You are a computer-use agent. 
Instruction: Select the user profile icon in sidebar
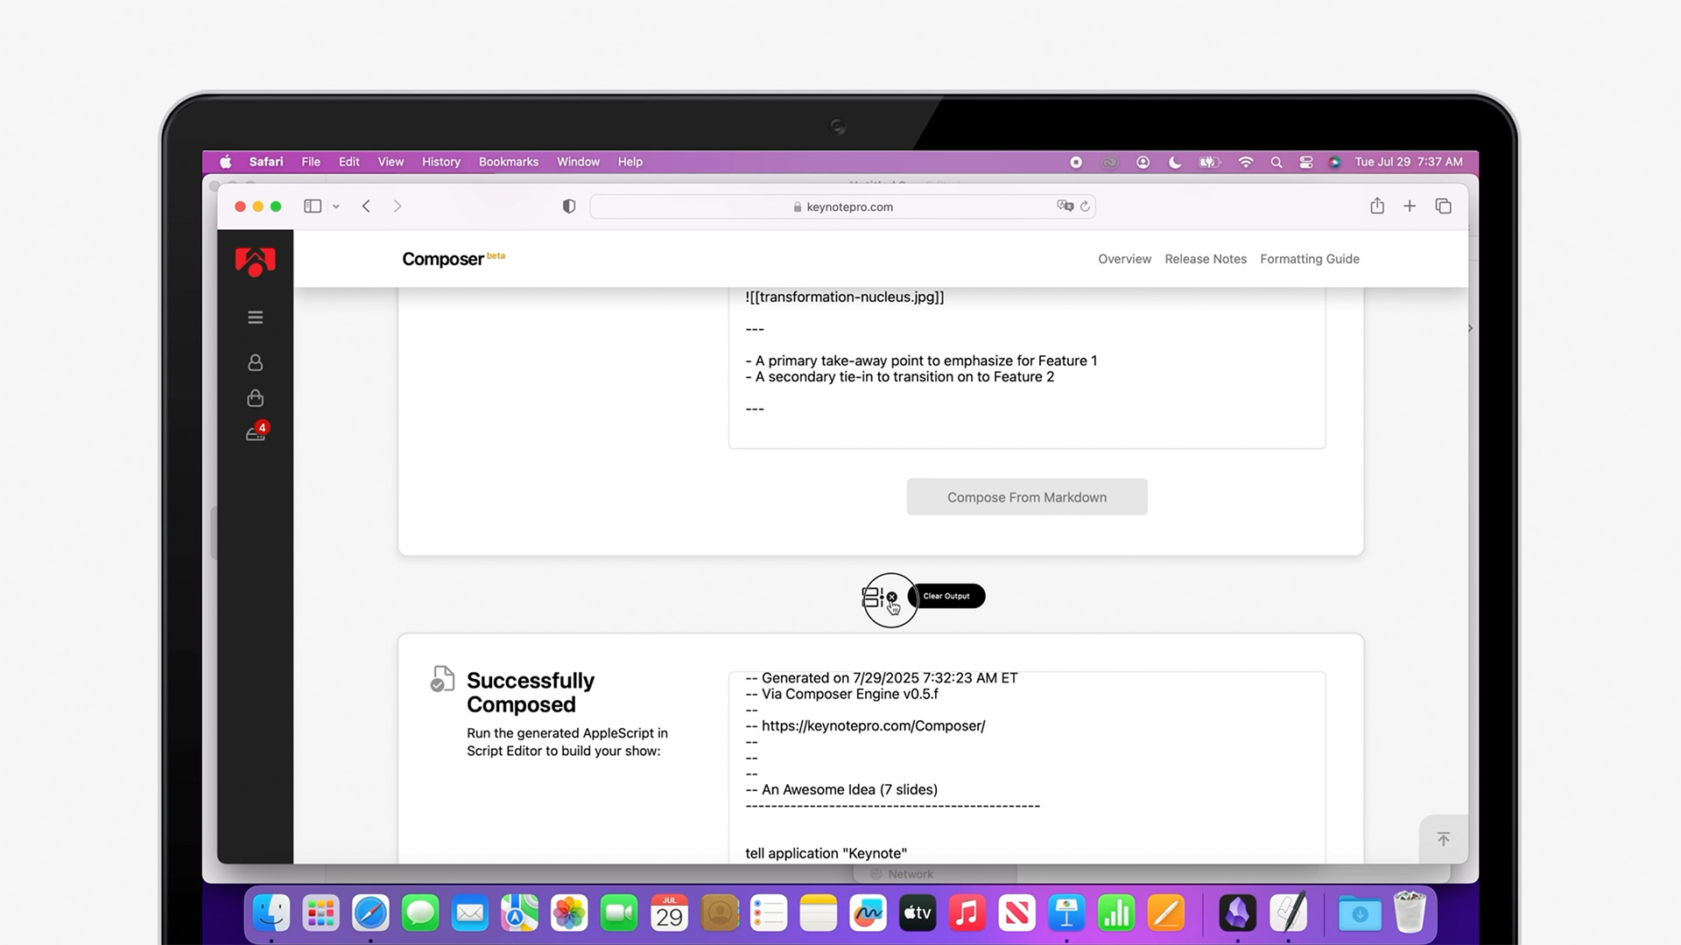(x=255, y=362)
